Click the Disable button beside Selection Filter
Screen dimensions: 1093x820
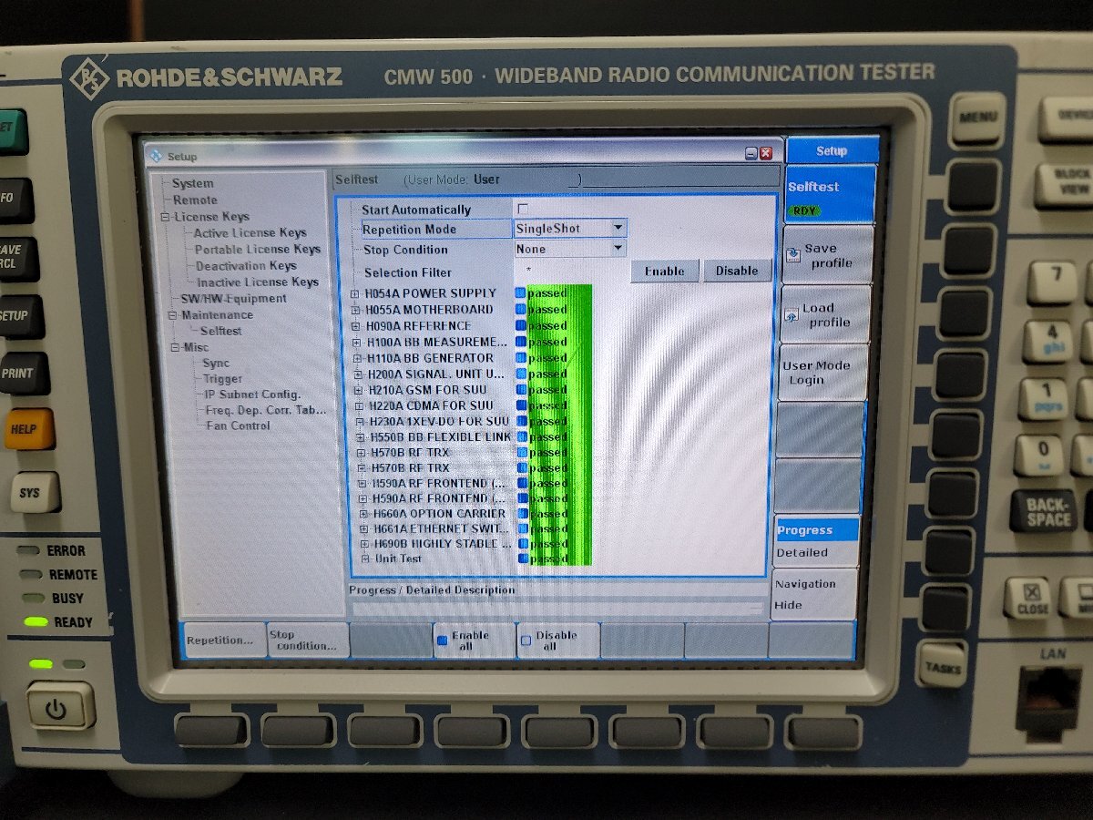point(736,271)
